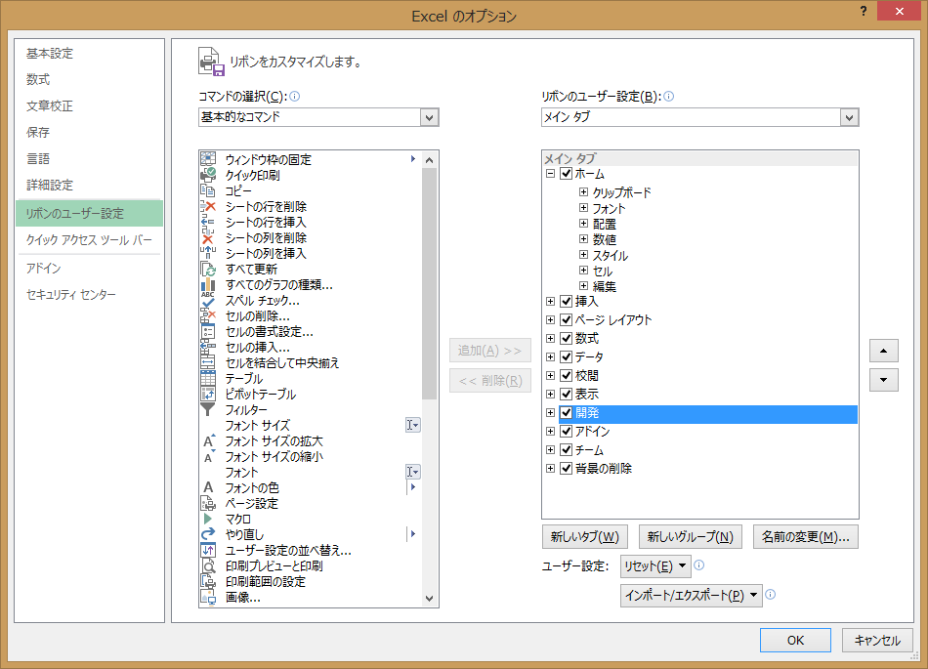Open the インポート/エクスポート dropdown

pyautogui.click(x=692, y=595)
